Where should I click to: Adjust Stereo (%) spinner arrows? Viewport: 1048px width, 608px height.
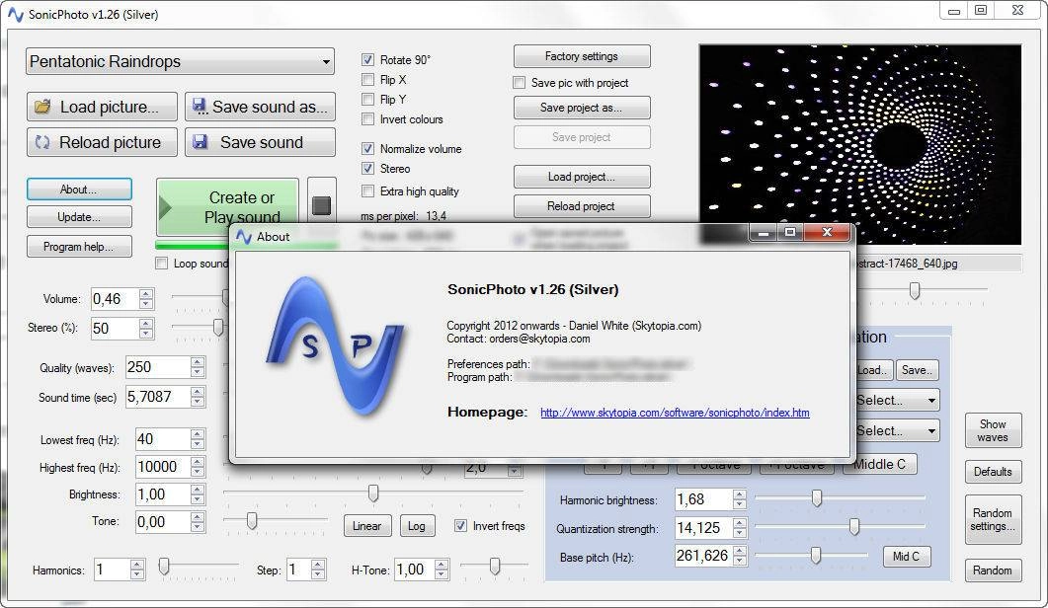point(146,328)
